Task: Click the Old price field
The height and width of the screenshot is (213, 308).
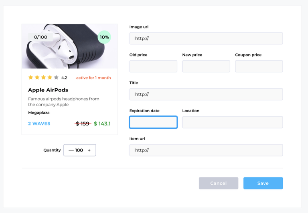Action: [153, 66]
